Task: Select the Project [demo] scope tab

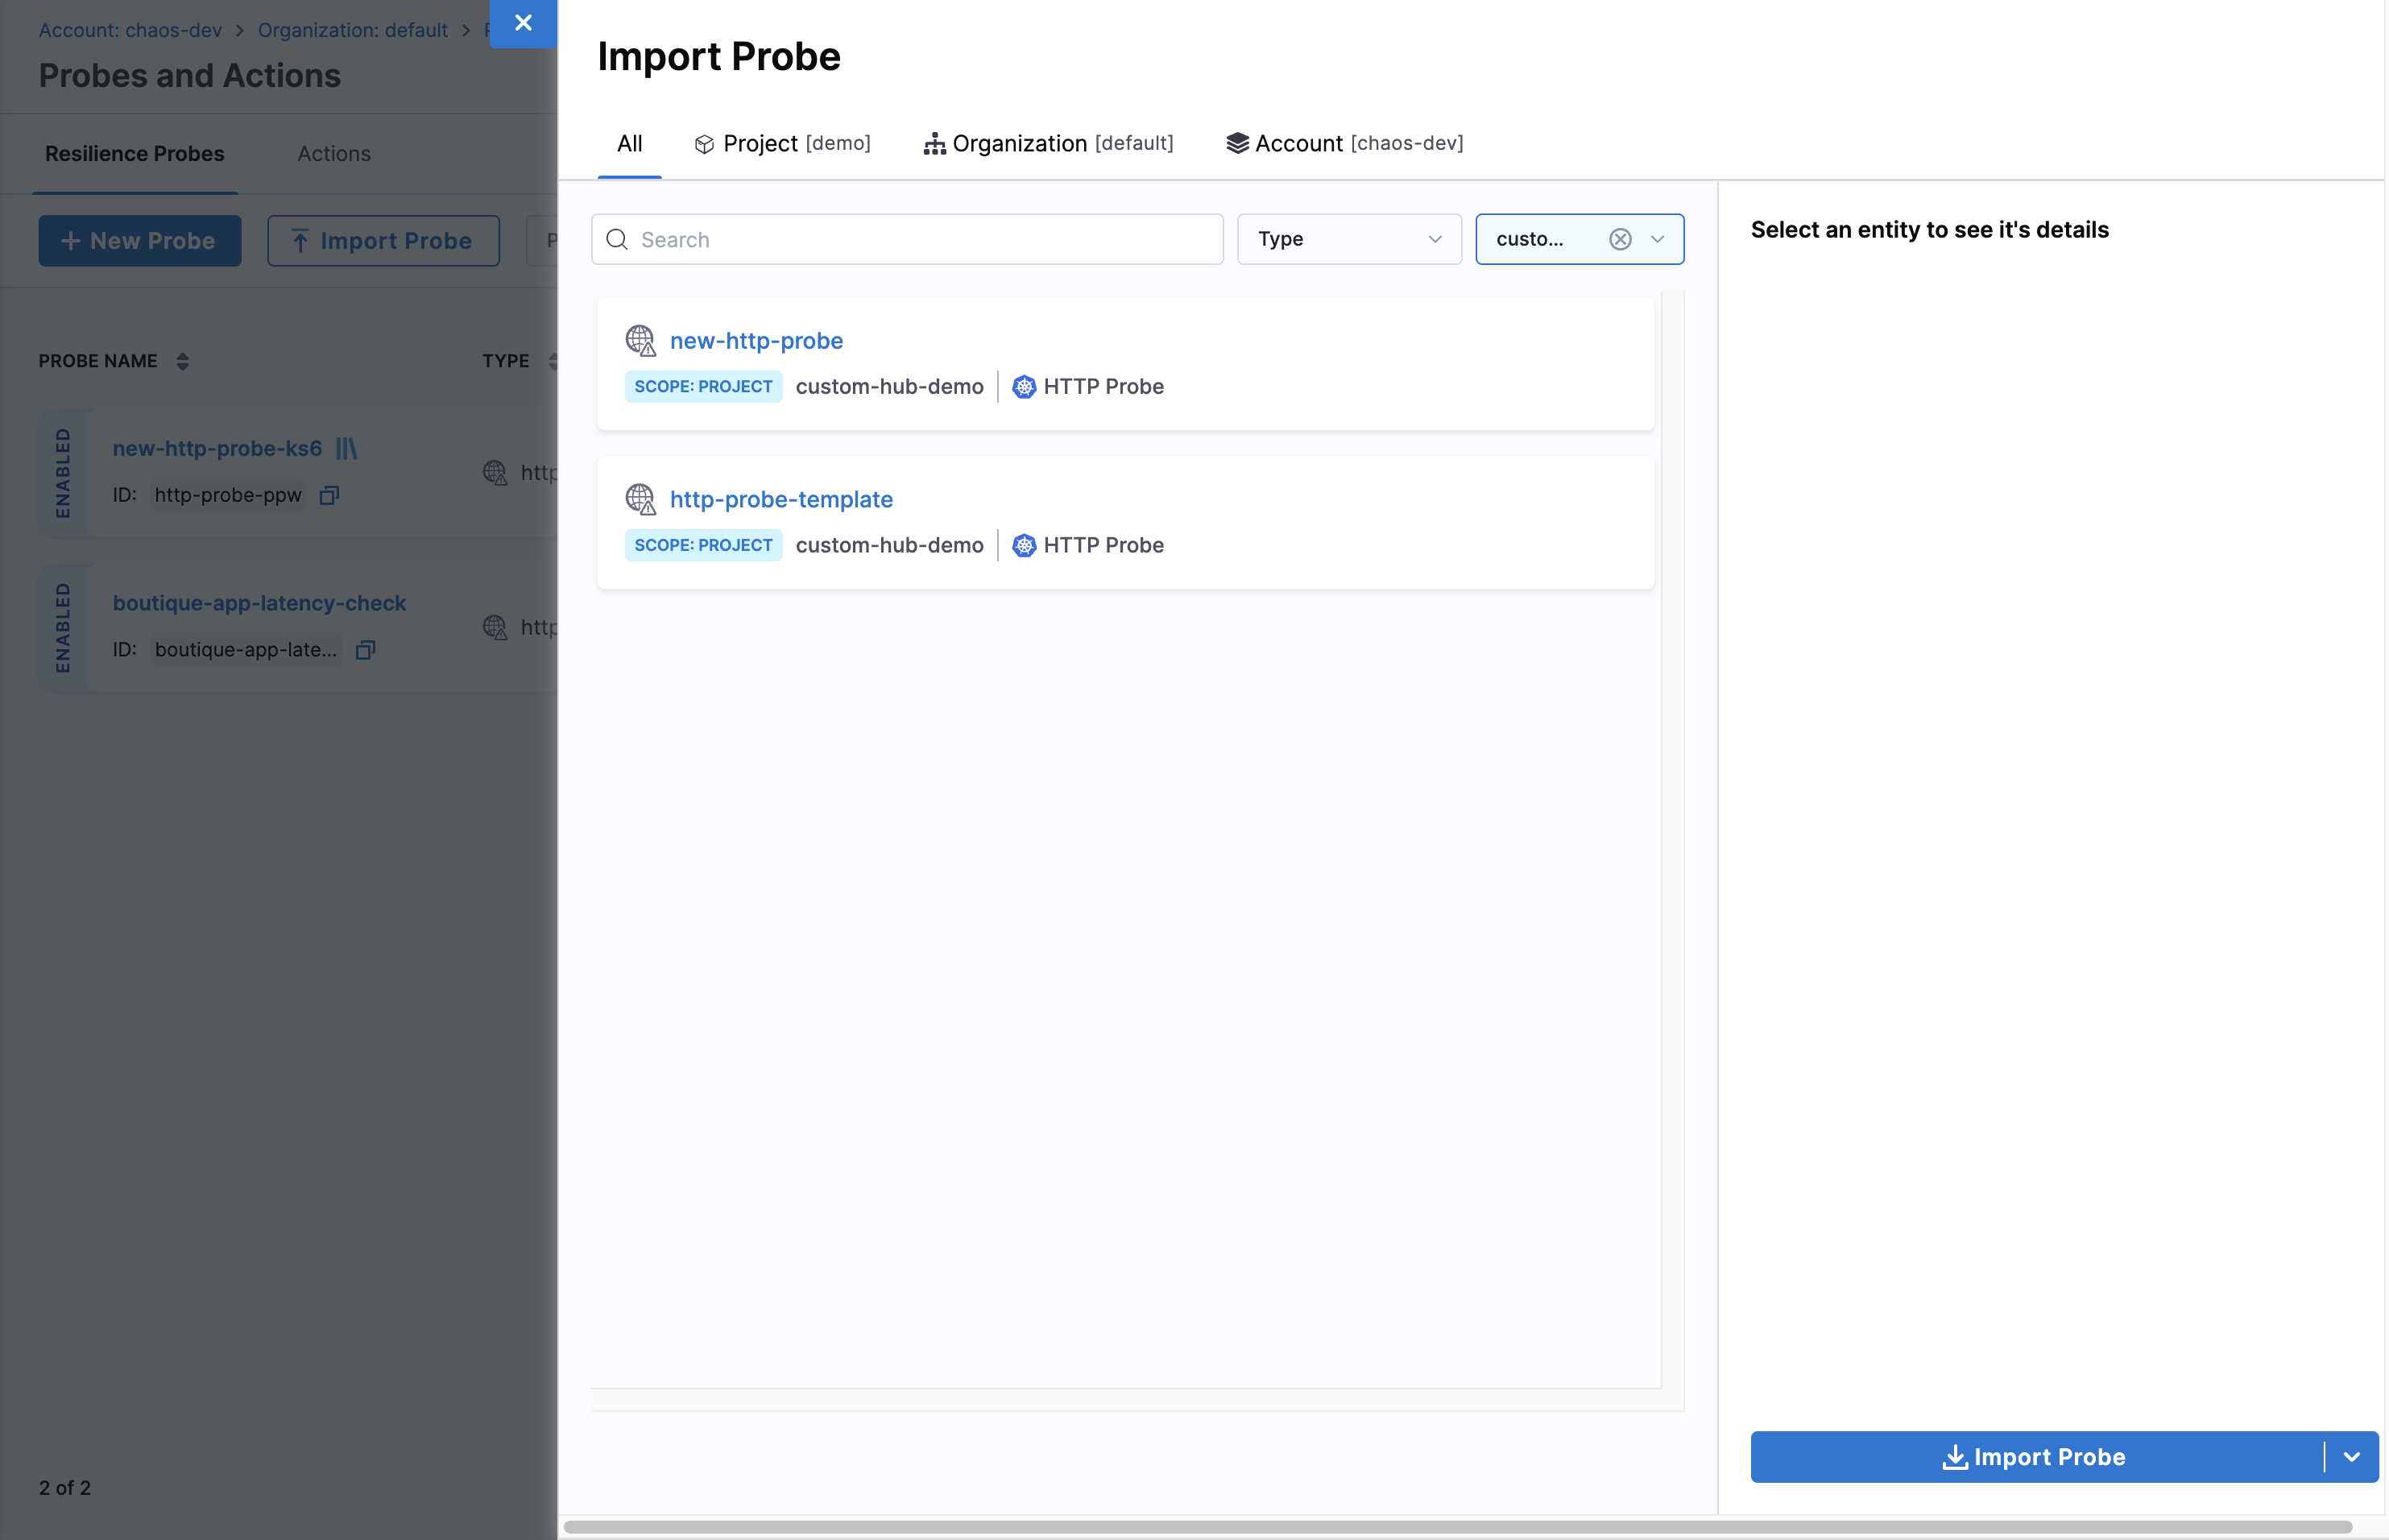Action: (x=783, y=143)
